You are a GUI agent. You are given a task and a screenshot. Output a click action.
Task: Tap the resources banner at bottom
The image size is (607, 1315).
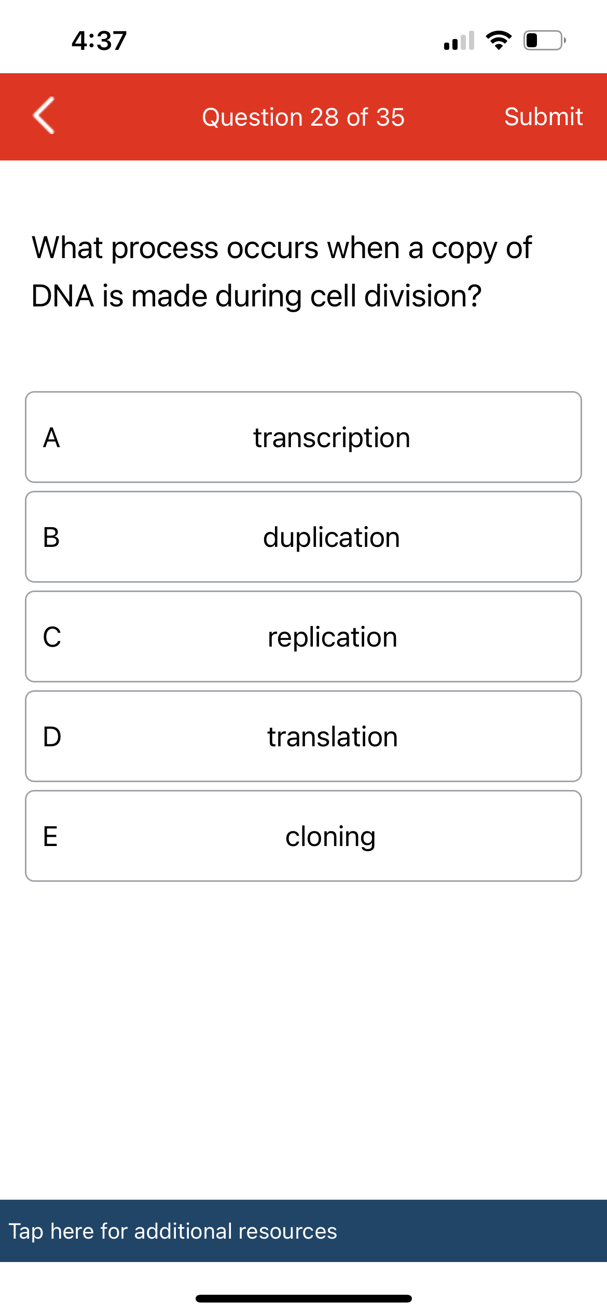pos(303,1231)
